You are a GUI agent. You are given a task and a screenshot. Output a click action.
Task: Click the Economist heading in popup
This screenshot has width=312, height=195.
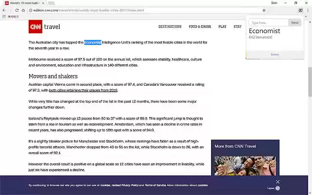click(264, 31)
